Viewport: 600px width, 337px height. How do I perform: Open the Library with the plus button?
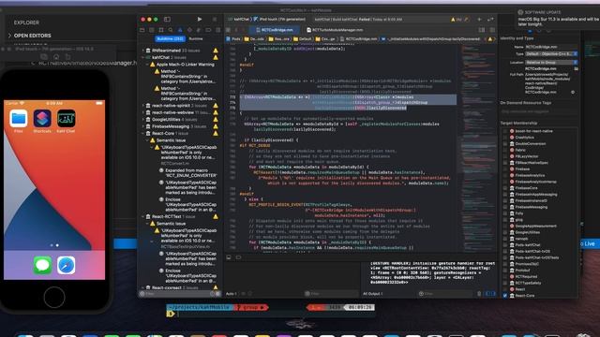tap(479, 19)
